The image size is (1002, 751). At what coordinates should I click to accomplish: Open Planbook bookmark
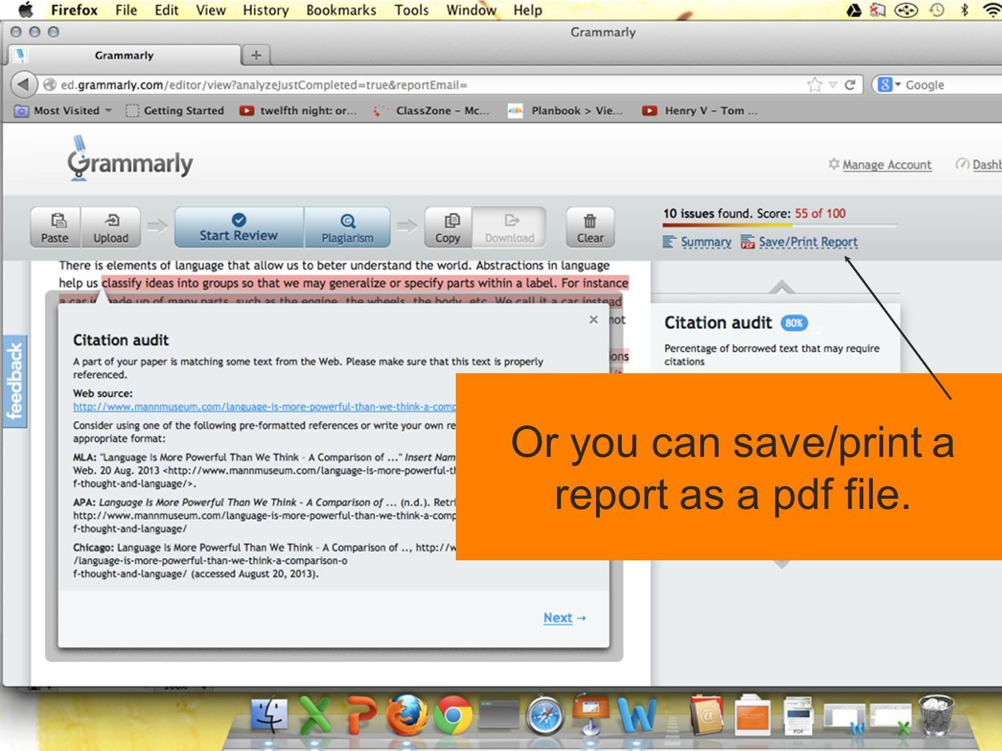(x=565, y=111)
